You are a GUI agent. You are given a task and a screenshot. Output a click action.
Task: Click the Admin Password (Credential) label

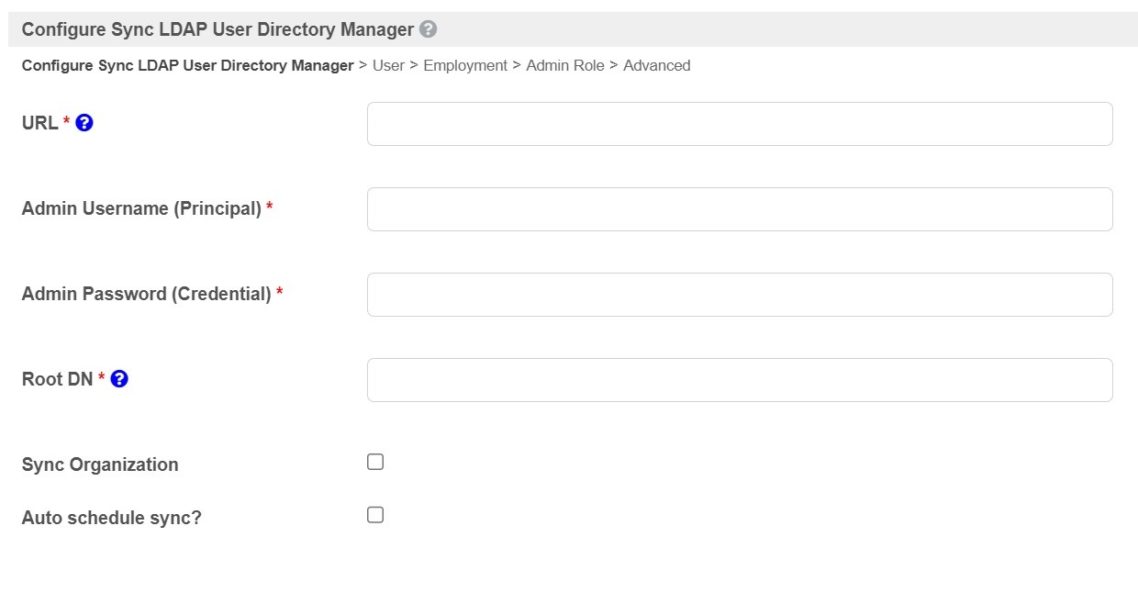coord(146,294)
